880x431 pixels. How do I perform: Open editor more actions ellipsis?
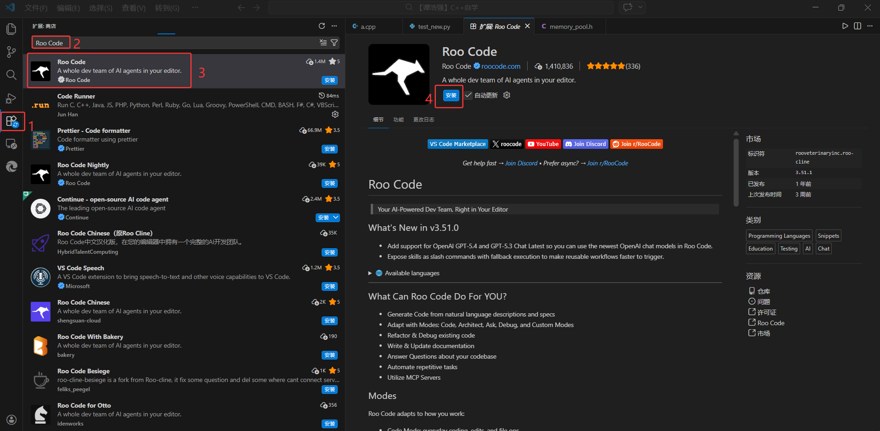870,26
